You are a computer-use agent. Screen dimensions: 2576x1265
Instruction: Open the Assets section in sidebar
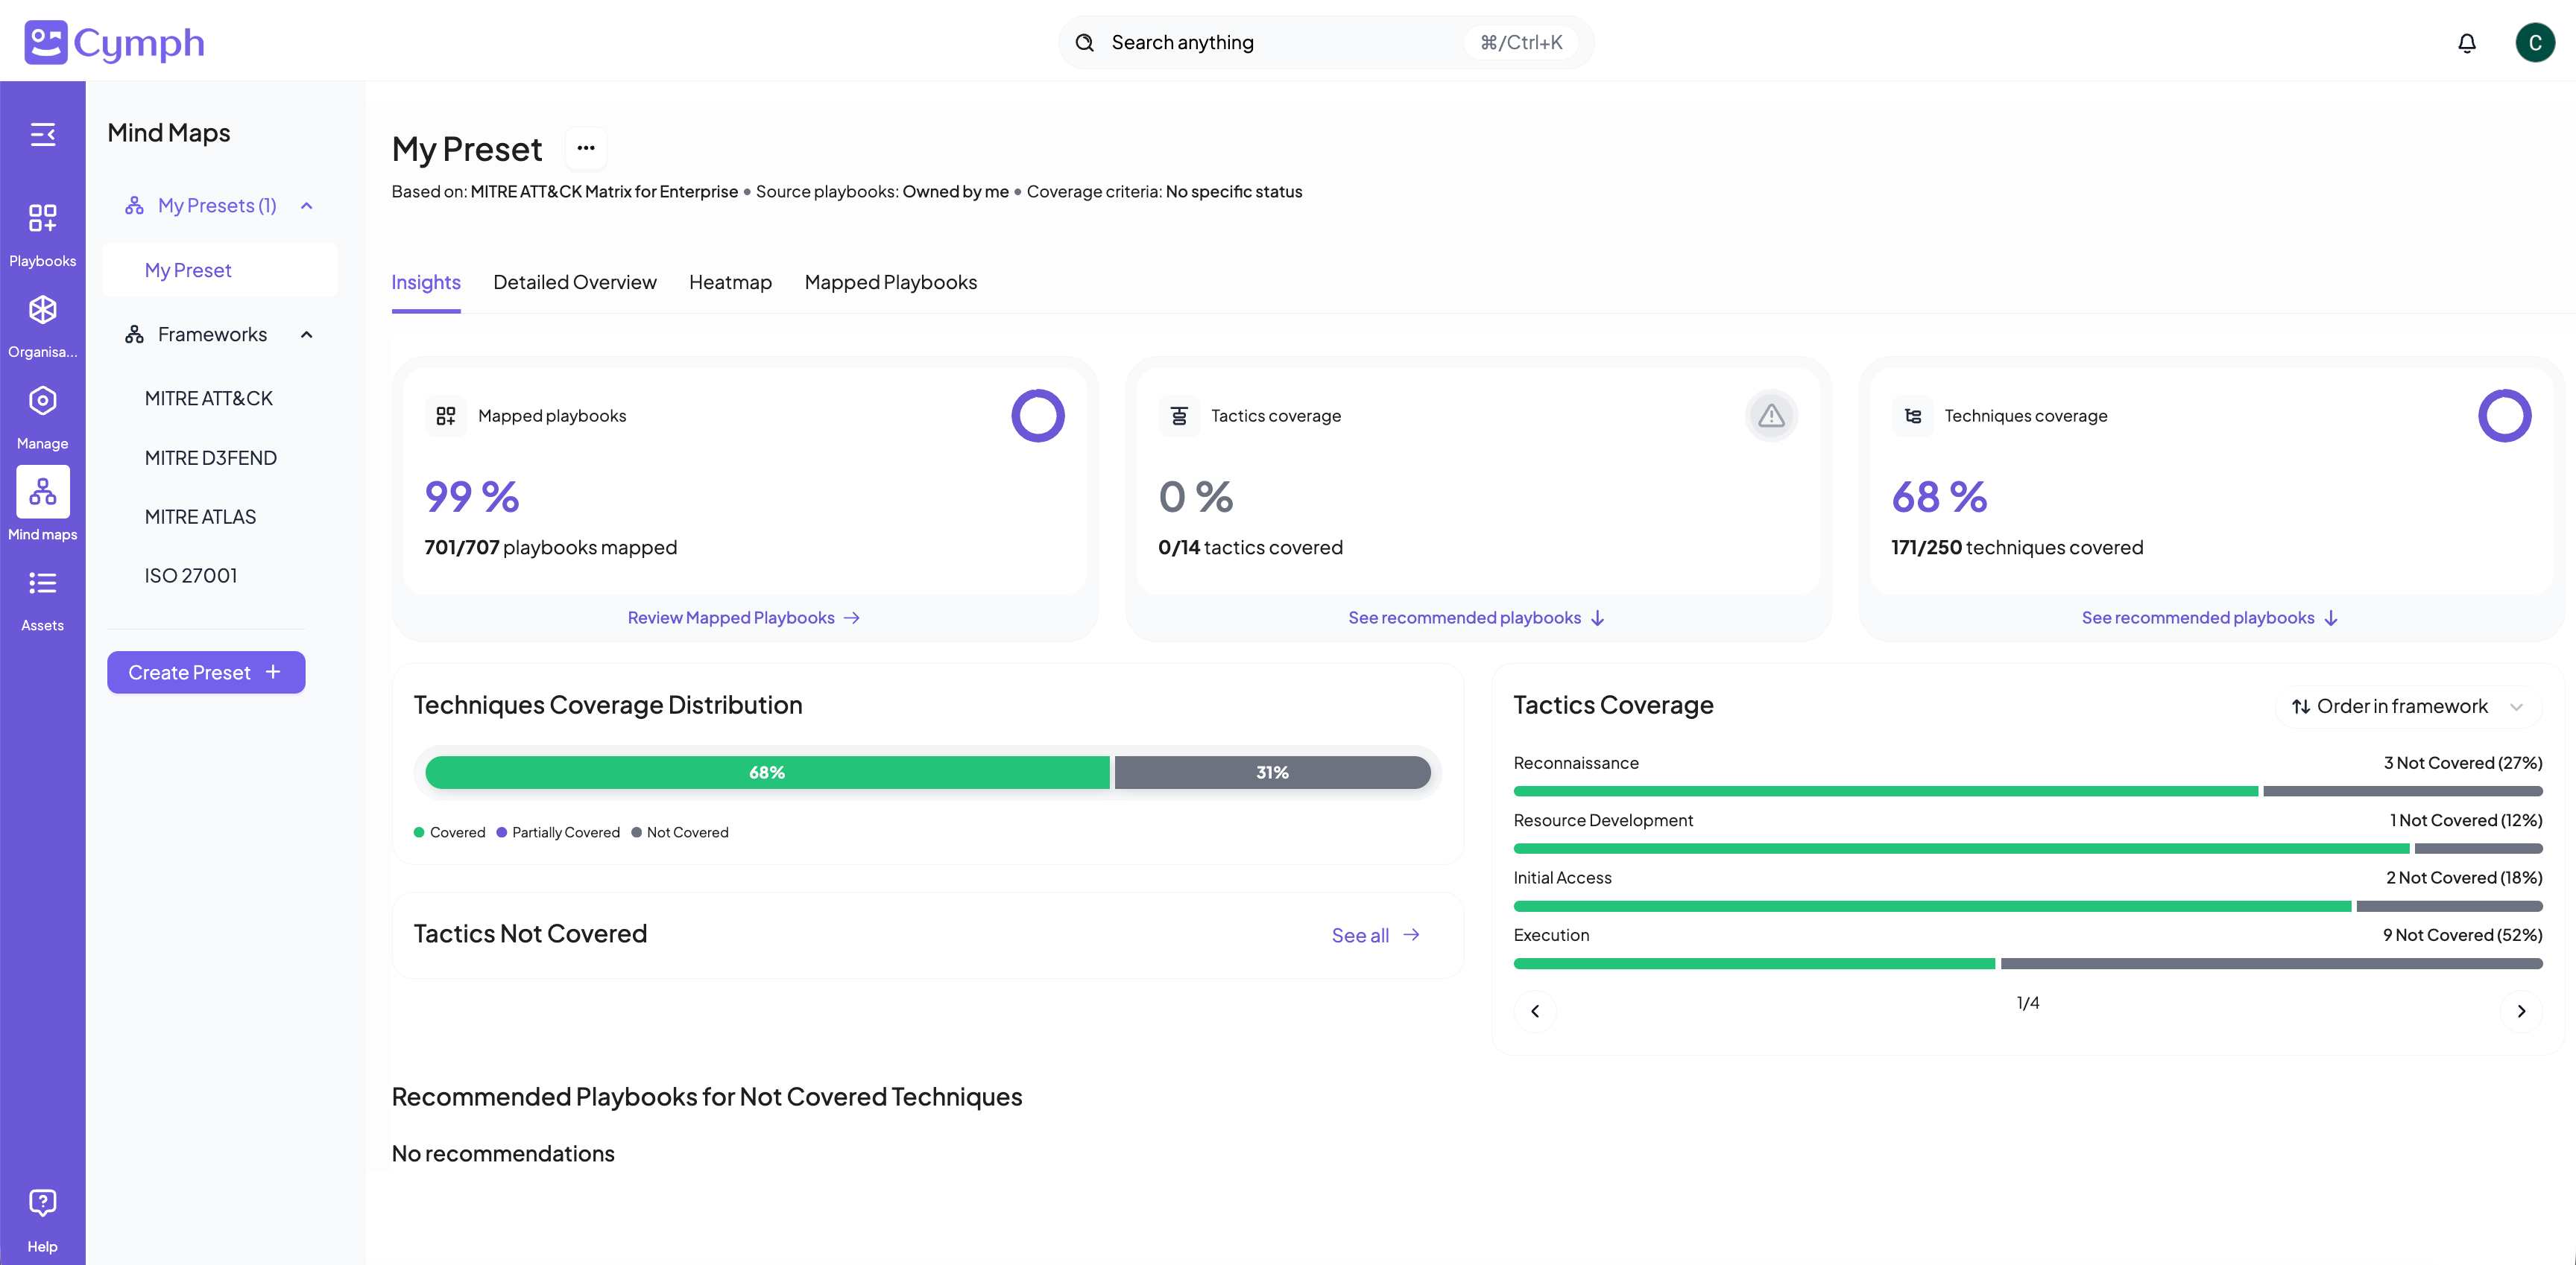[43, 597]
